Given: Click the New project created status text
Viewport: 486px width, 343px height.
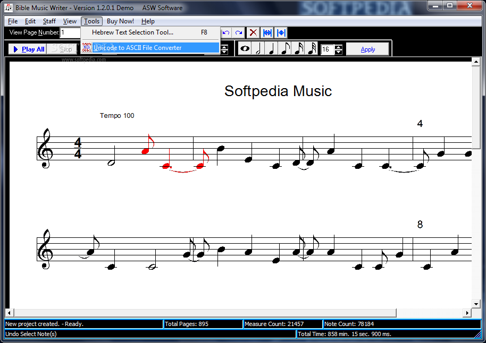Looking at the screenshot, I should click(44, 324).
